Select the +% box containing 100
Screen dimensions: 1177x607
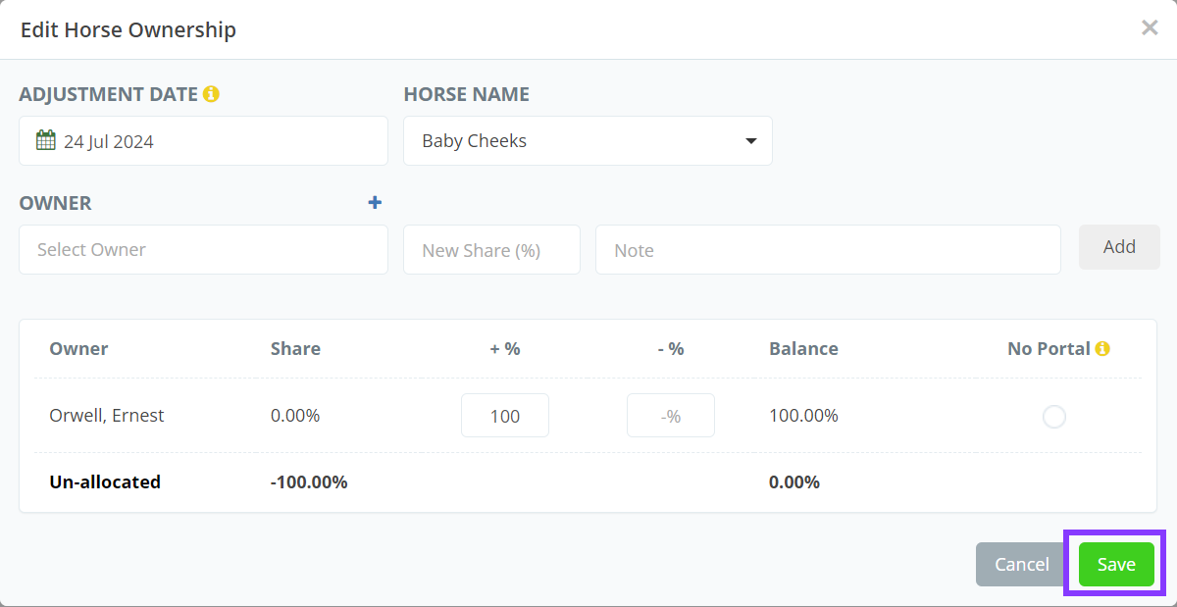coord(504,416)
